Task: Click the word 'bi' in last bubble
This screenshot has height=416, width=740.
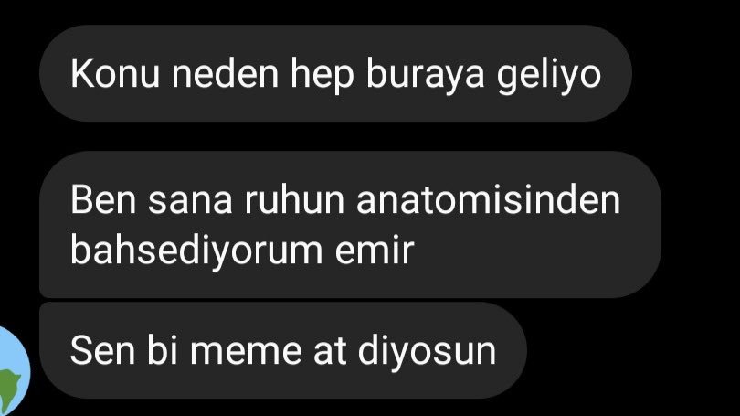Action: 163,350
